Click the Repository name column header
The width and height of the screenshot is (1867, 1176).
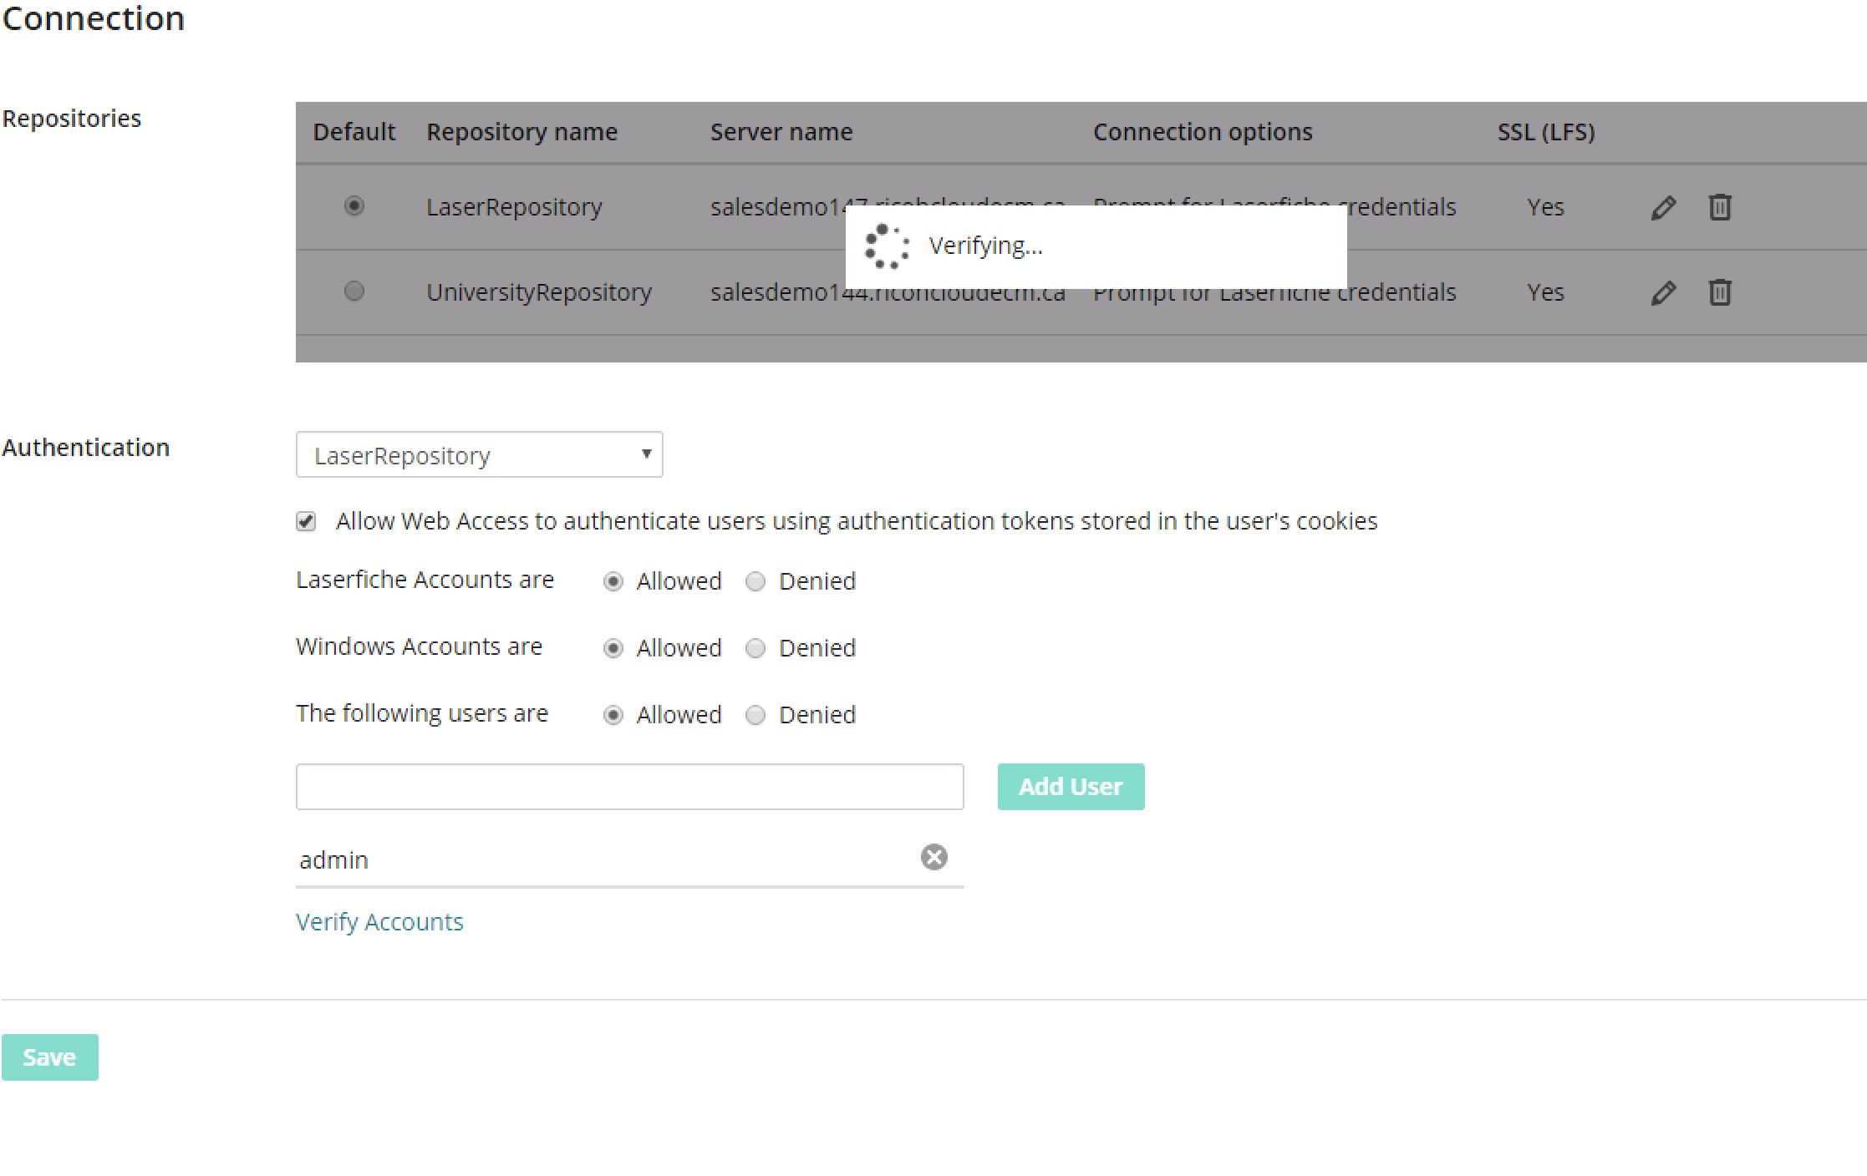[521, 132]
